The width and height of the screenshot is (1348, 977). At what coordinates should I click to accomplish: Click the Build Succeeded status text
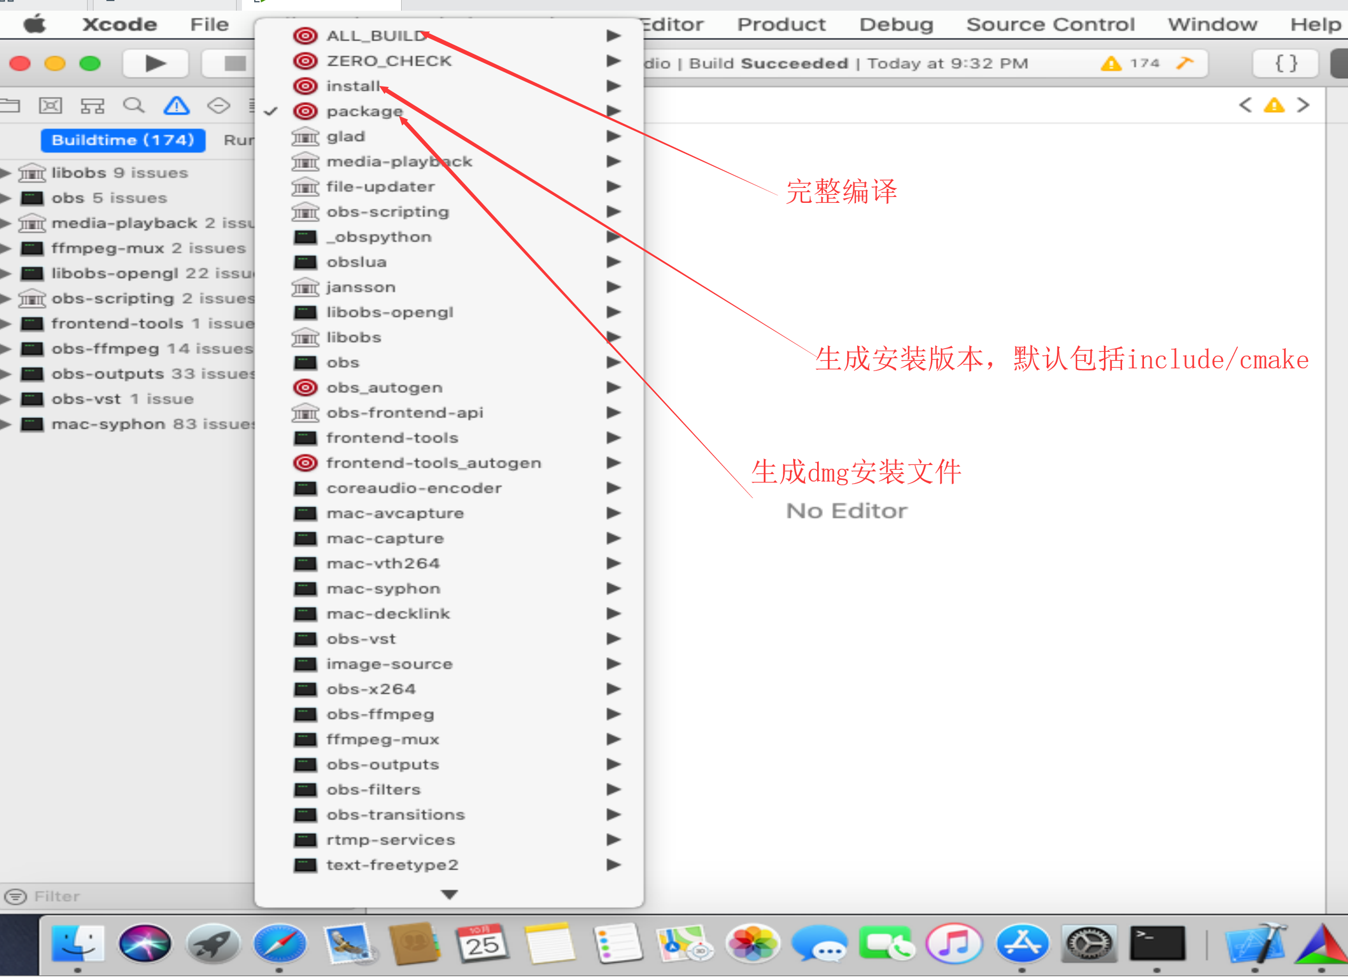[x=769, y=63]
